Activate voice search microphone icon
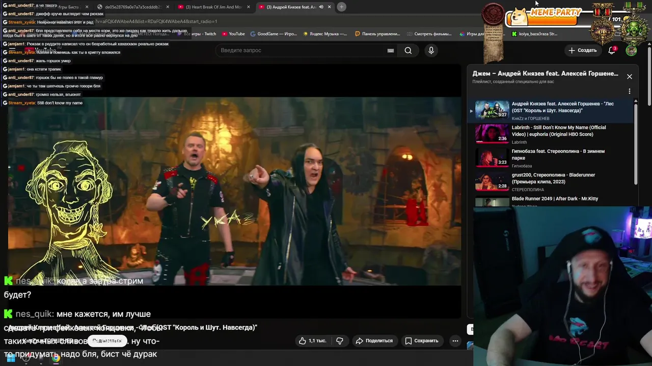Screen dimensions: 652x366 (x=431, y=50)
